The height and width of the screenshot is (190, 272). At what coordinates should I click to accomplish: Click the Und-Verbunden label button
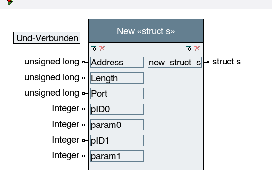coord(46,38)
